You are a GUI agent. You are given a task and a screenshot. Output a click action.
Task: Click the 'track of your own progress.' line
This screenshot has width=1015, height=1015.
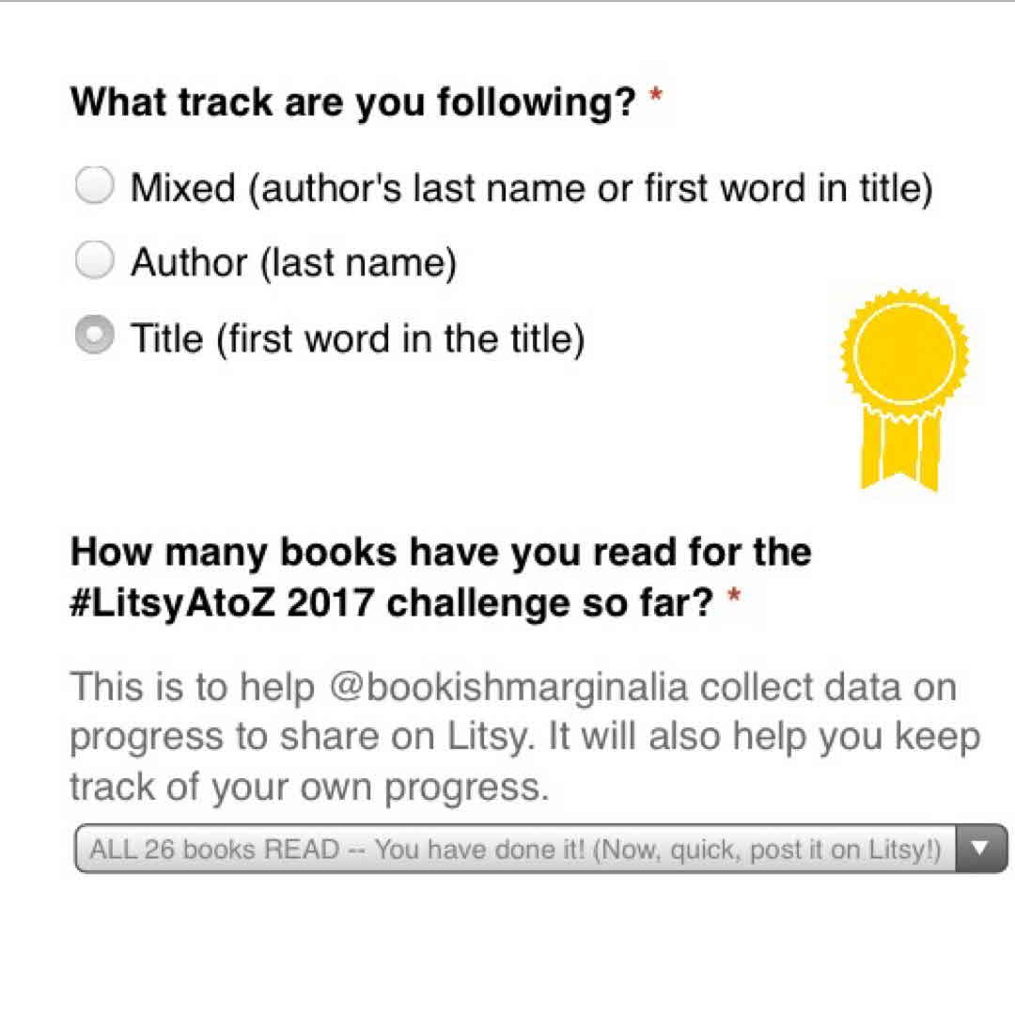click(308, 787)
